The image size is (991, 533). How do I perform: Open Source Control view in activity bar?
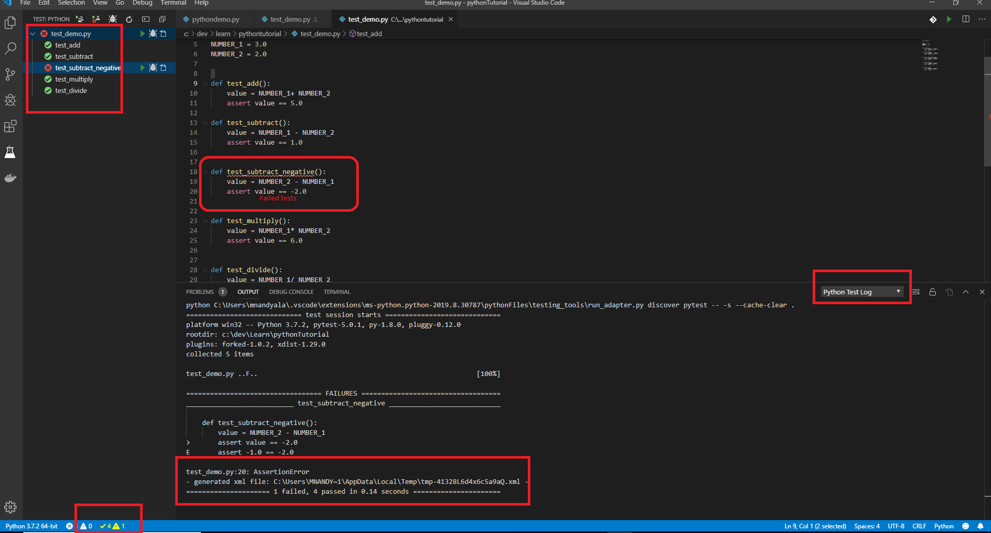click(10, 74)
